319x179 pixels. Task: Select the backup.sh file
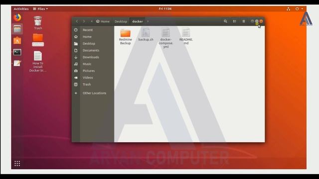click(x=146, y=35)
